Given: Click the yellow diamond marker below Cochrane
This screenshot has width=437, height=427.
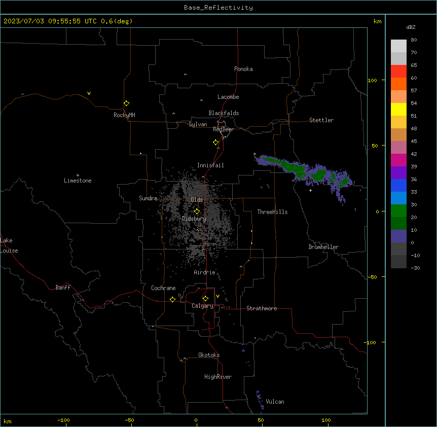Looking at the screenshot, I should pos(172,299).
